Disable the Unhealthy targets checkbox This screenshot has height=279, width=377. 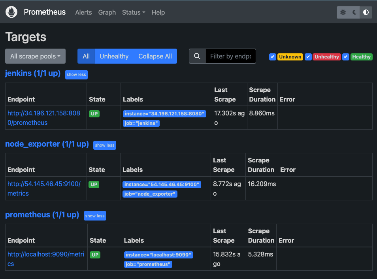click(308, 57)
